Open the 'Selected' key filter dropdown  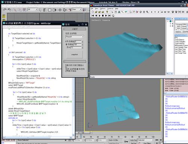click(146, 140)
